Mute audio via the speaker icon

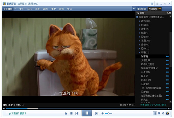103,114
